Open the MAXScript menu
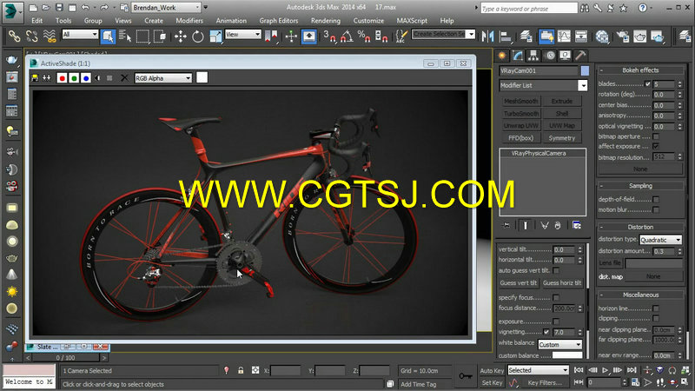This screenshot has height=391, width=695. (412, 21)
